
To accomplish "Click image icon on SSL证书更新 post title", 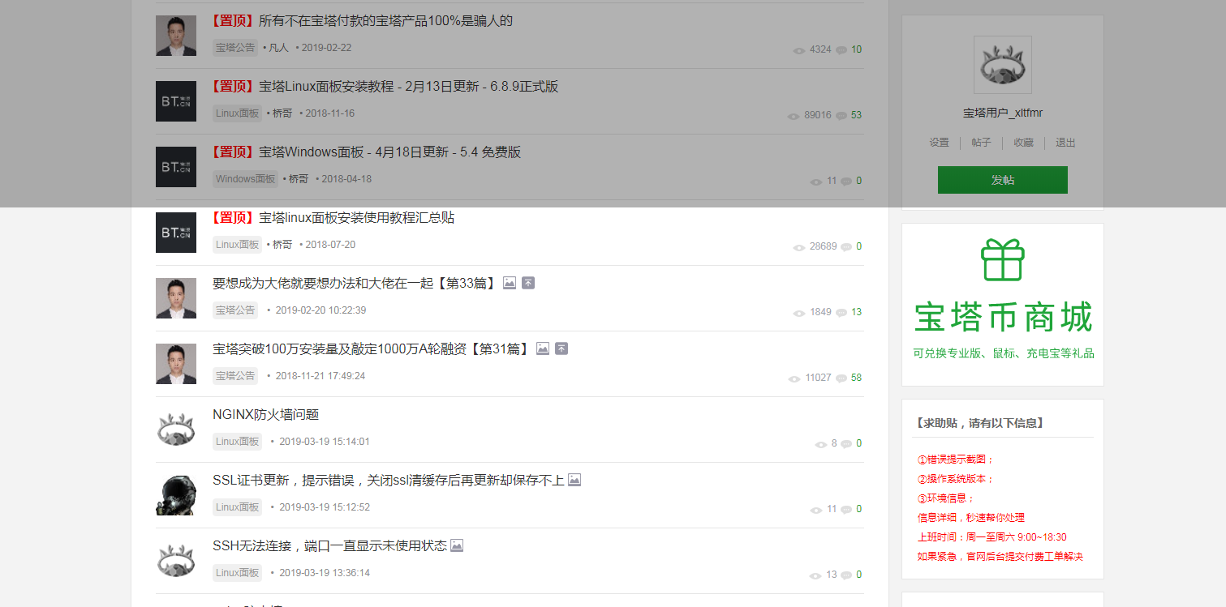I will [x=574, y=480].
